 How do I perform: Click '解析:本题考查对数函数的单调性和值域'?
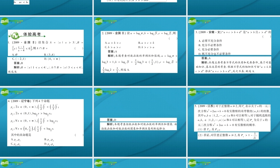134,56
